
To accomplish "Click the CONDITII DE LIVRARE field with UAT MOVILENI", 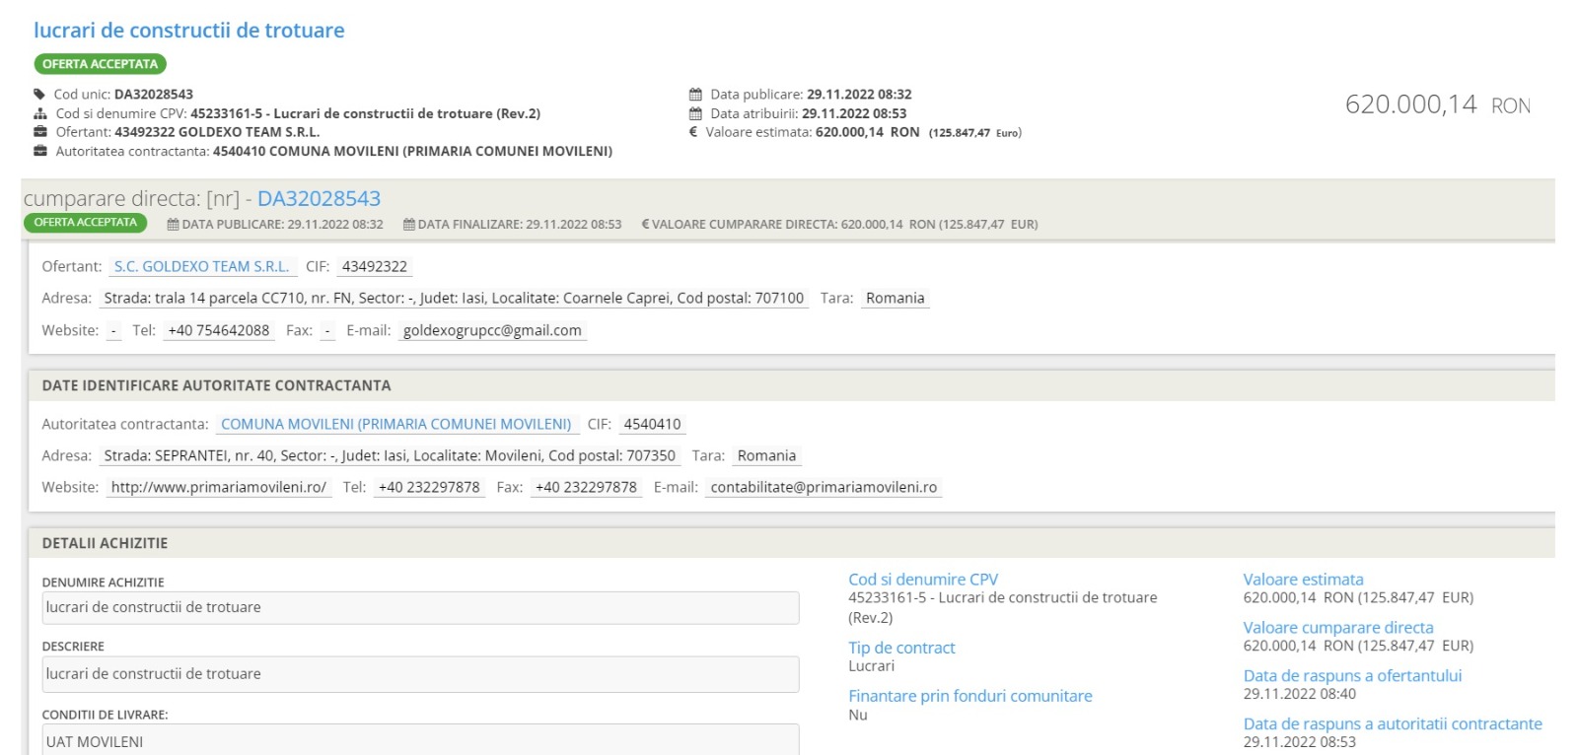I will pyautogui.click(x=420, y=741).
